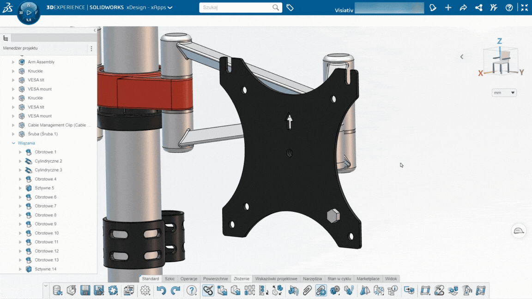Image resolution: width=532 pixels, height=299 pixels.
Task: Click the tag icon beside search
Action: pyautogui.click(x=290, y=7)
